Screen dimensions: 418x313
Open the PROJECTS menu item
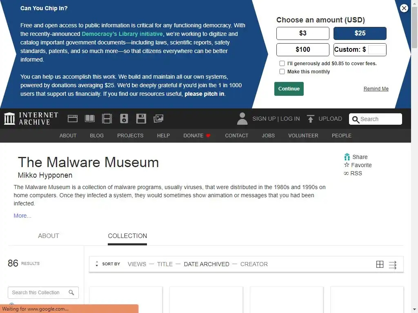[x=130, y=136]
